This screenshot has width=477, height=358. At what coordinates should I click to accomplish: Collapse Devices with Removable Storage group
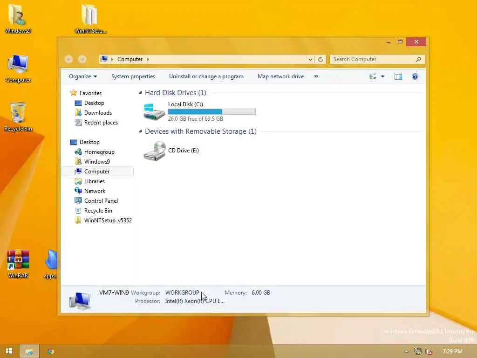point(140,131)
